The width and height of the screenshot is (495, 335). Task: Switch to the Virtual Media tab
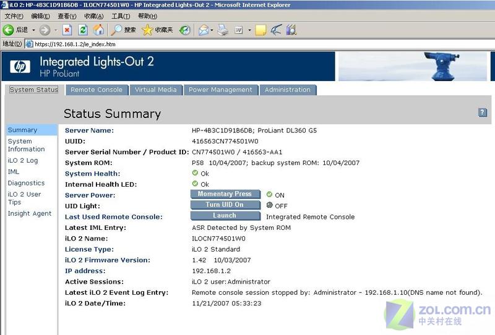pos(156,90)
